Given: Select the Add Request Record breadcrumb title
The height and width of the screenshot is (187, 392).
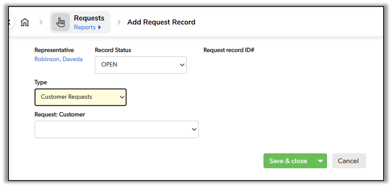Looking at the screenshot, I should (161, 22).
